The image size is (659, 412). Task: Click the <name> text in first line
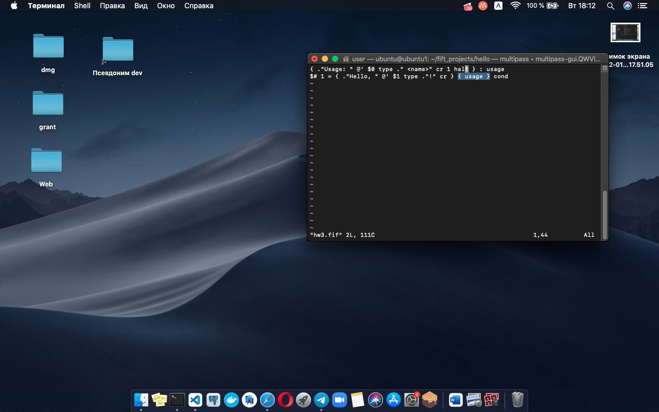tap(420, 69)
